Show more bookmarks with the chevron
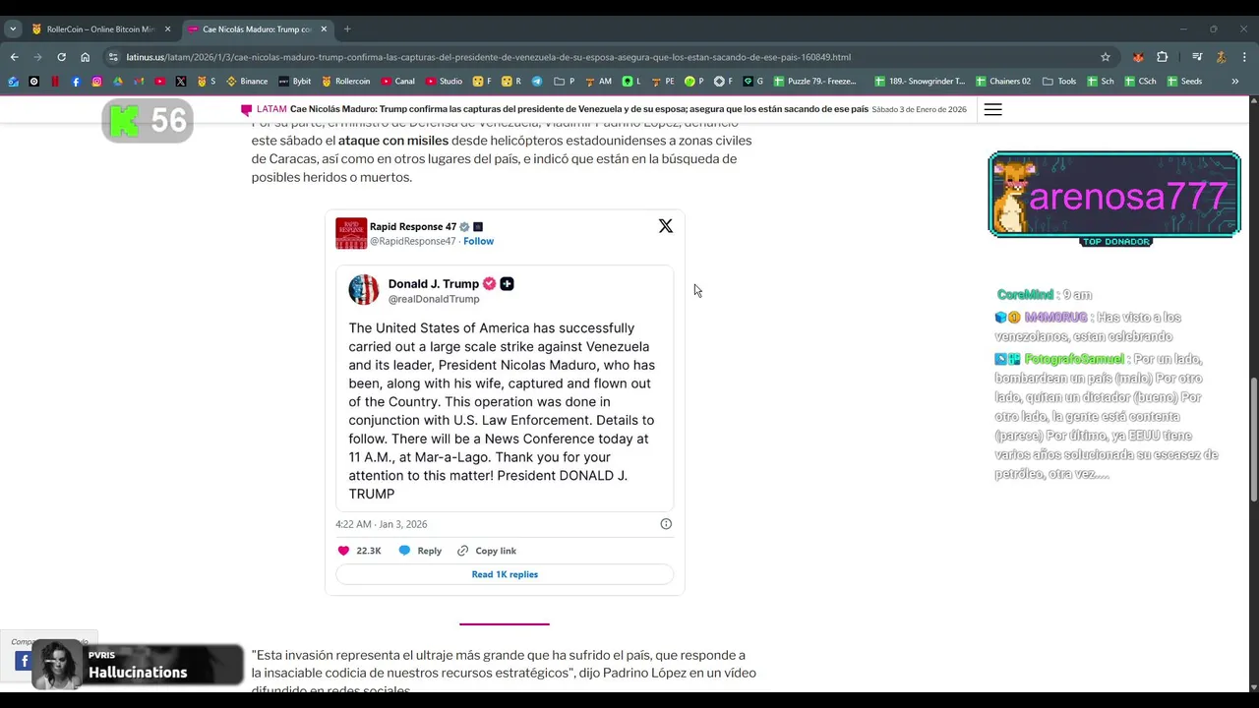 point(1235,82)
